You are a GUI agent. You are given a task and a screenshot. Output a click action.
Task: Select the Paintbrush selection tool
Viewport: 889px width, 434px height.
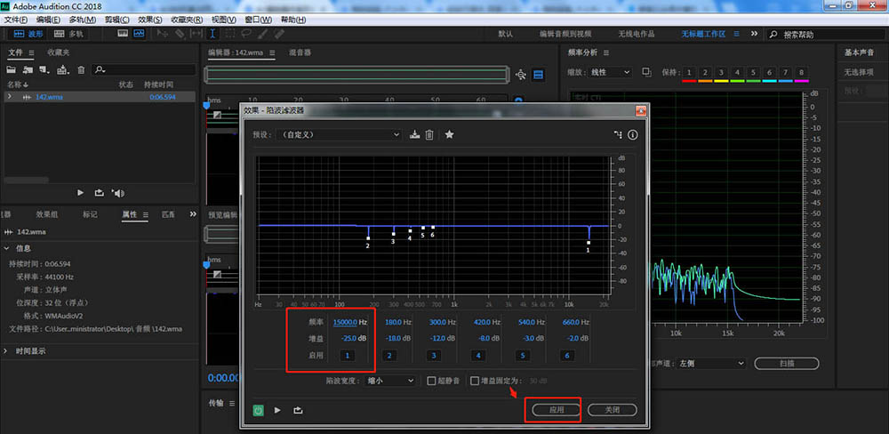[262, 34]
